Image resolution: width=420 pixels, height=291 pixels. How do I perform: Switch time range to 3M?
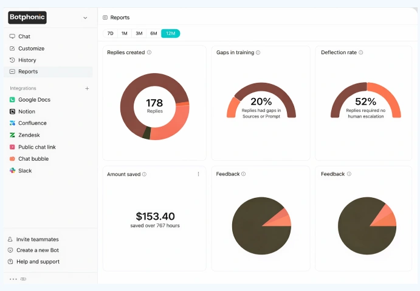139,33
